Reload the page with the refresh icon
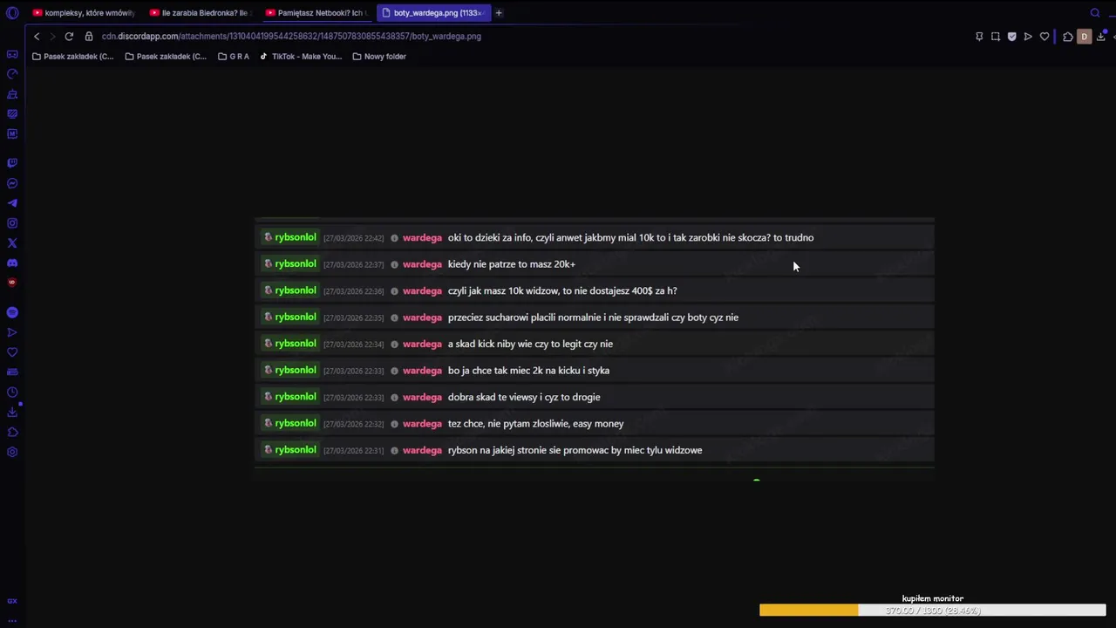Viewport: 1116px width, 628px height. pos(69,37)
